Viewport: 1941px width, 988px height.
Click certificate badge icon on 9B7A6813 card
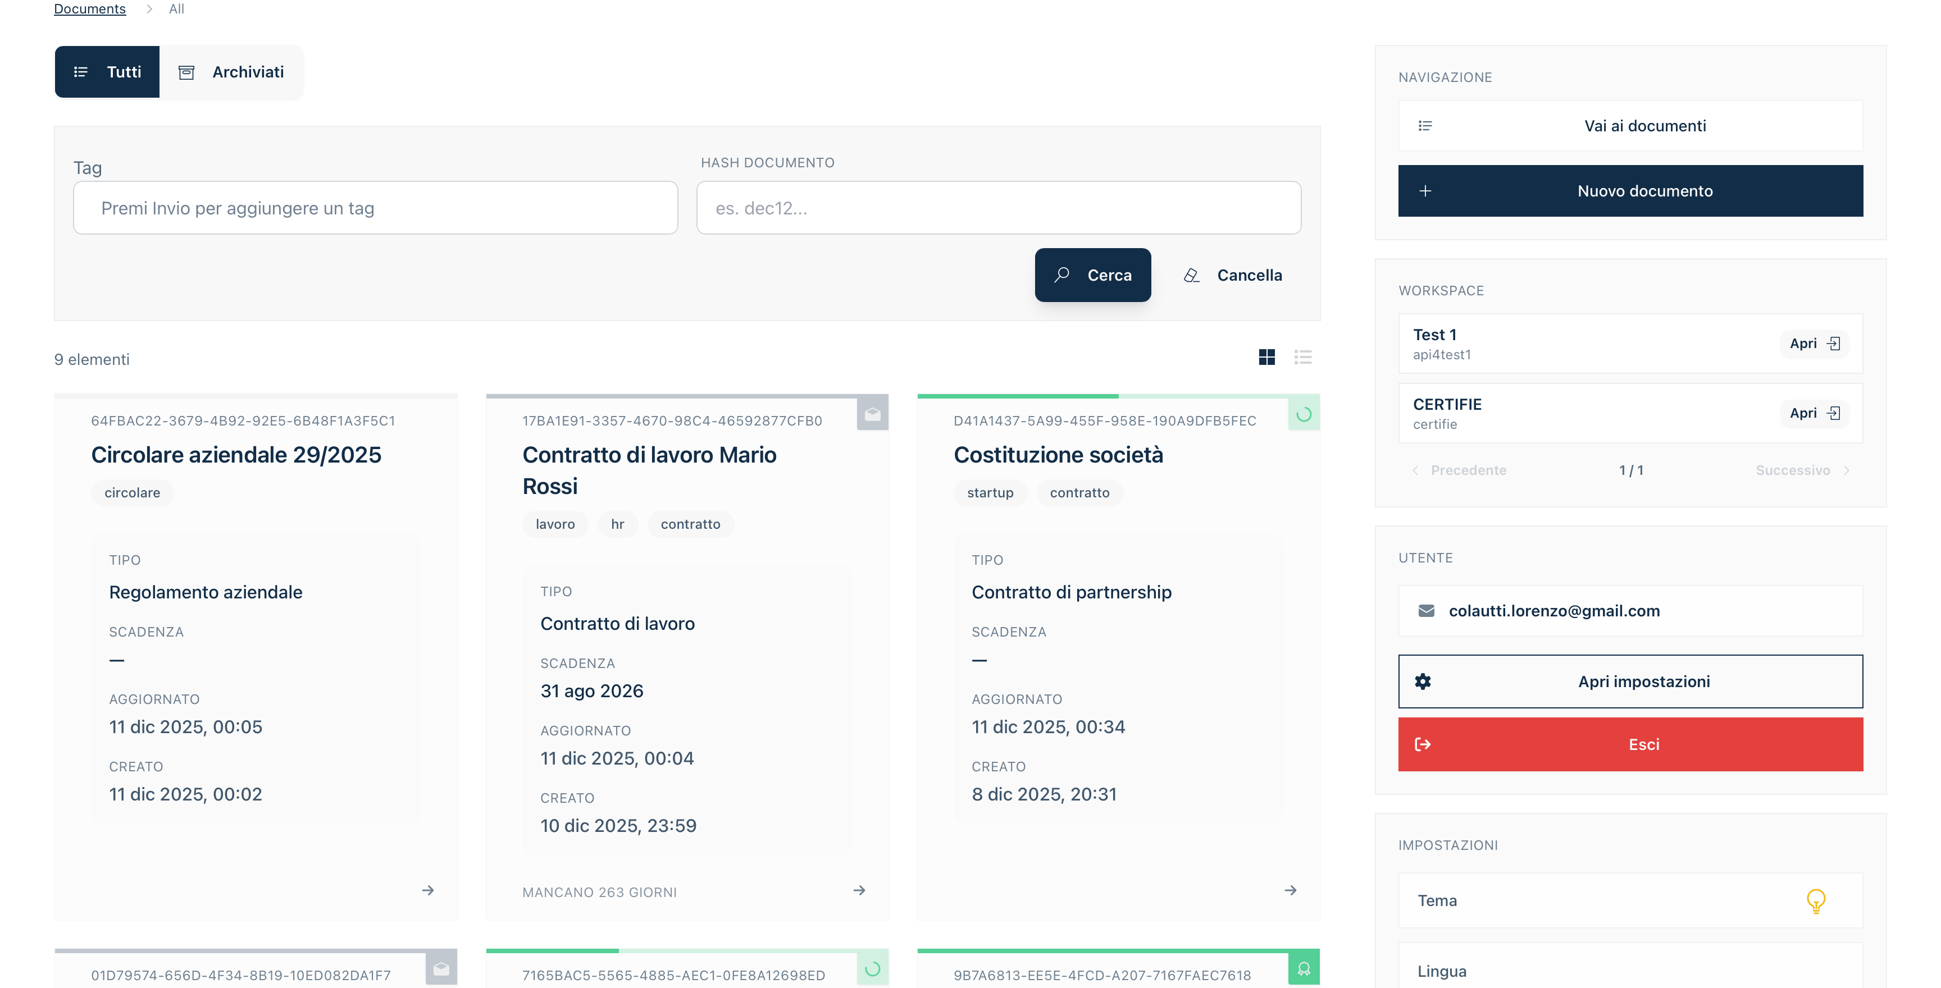[1304, 968]
